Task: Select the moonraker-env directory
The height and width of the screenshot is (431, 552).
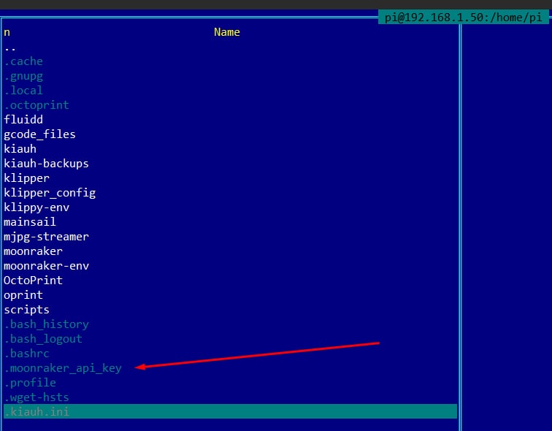Action: pos(47,266)
